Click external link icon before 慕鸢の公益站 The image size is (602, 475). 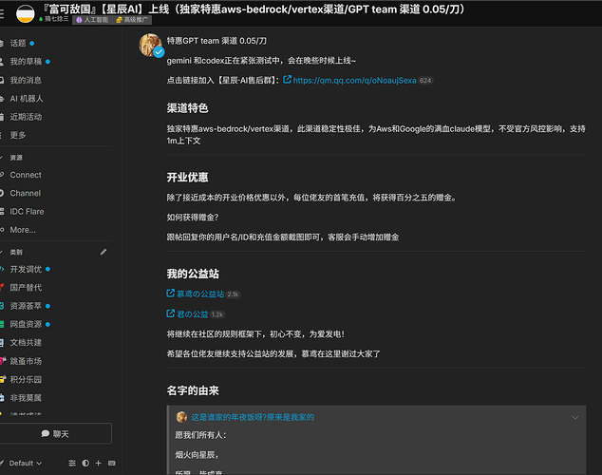[171, 294]
